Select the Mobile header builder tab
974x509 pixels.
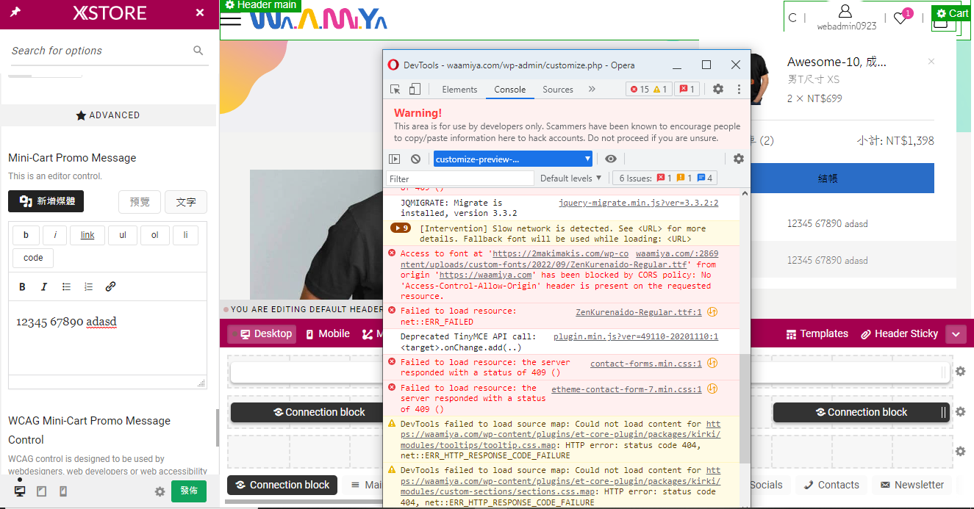coord(328,333)
